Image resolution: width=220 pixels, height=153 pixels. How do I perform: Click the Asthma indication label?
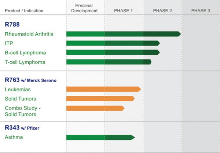pos(14,137)
